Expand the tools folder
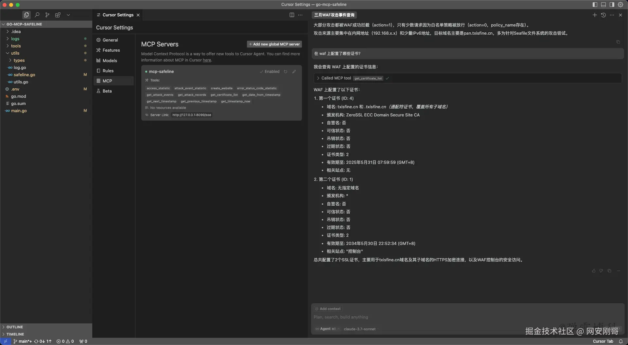 pos(46,46)
